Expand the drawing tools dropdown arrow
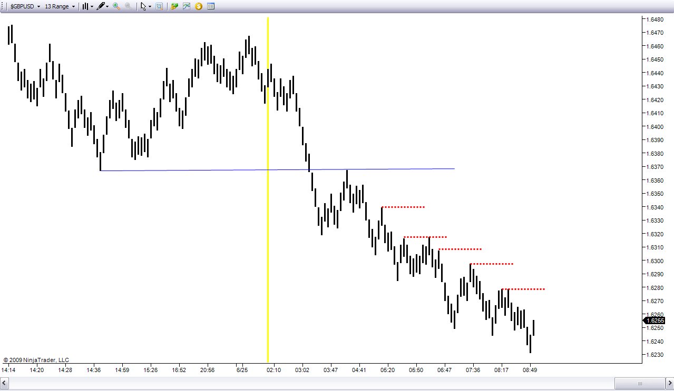The height and width of the screenshot is (391, 674). pyautogui.click(x=108, y=7)
